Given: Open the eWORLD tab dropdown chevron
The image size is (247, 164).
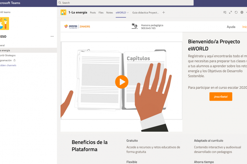Looking at the screenshot, I should pyautogui.click(x=128, y=13).
